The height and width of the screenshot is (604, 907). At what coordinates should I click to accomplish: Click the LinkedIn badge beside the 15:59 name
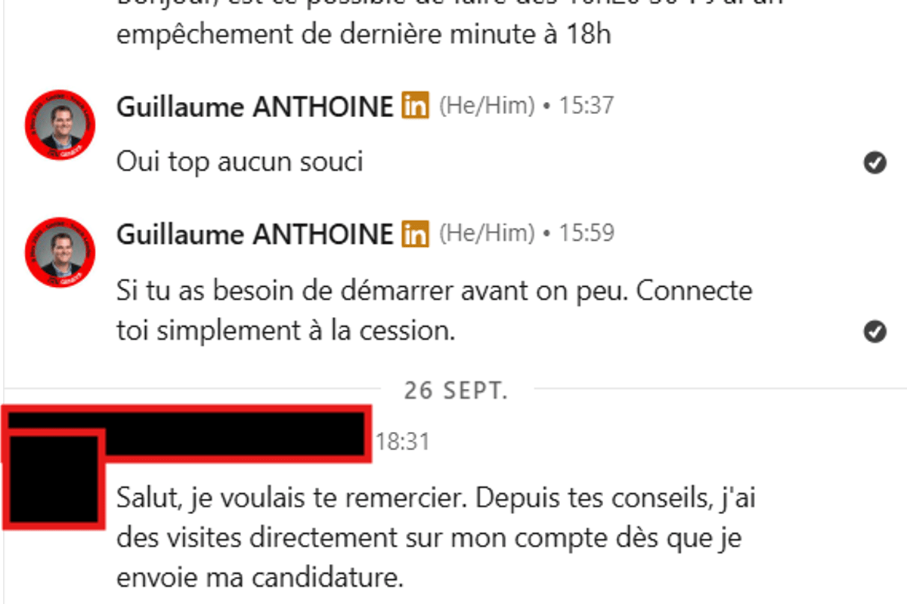pos(415,234)
